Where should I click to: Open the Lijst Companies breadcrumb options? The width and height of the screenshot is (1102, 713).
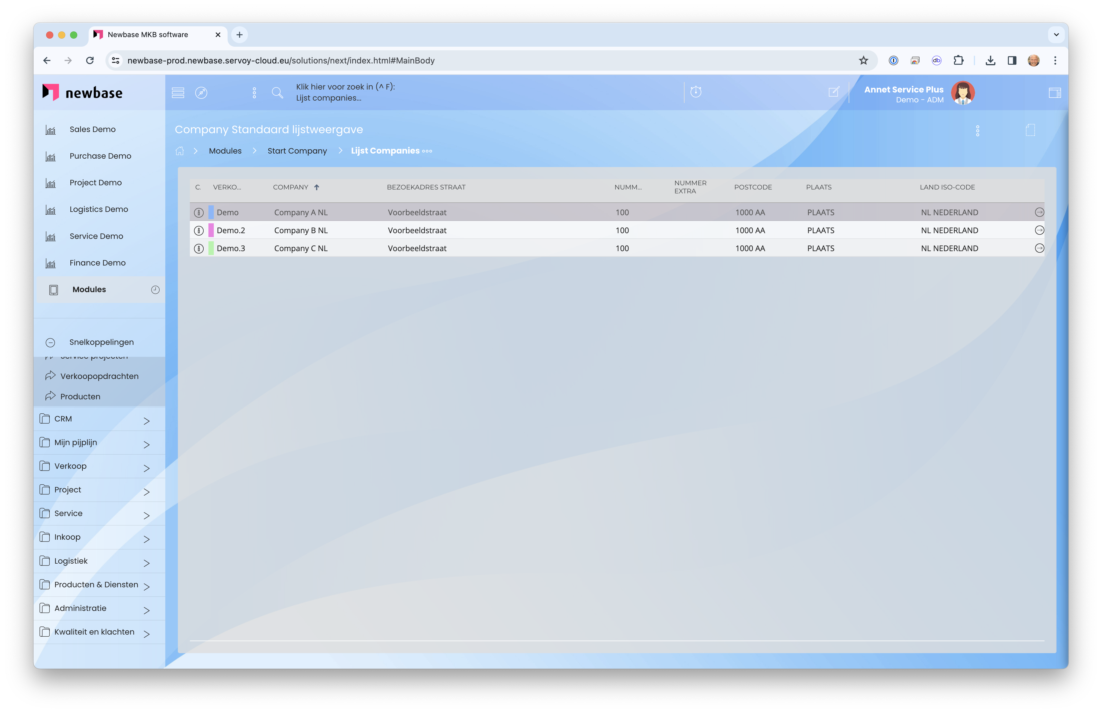[x=427, y=151]
